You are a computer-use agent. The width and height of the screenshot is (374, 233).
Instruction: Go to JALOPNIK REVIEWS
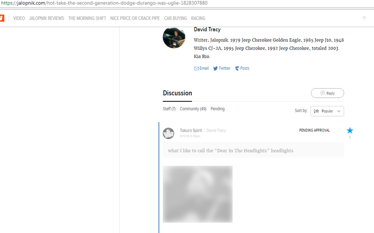click(x=46, y=18)
